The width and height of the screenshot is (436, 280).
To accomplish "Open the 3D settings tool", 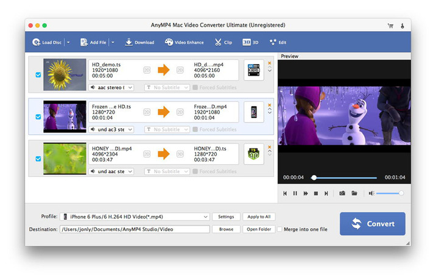I will coord(250,42).
